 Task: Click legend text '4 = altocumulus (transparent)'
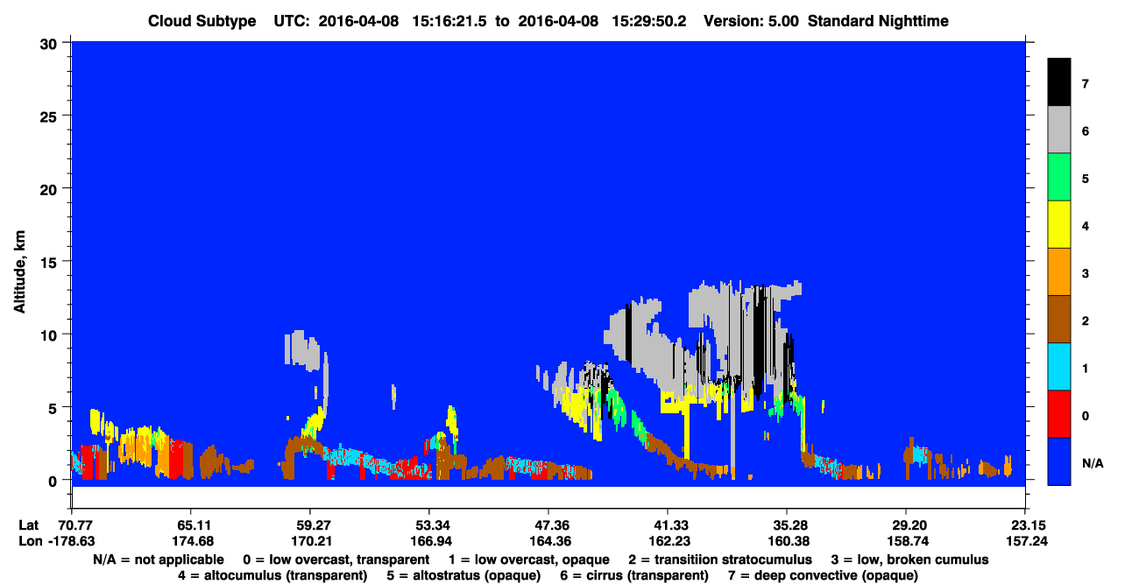tap(272, 575)
